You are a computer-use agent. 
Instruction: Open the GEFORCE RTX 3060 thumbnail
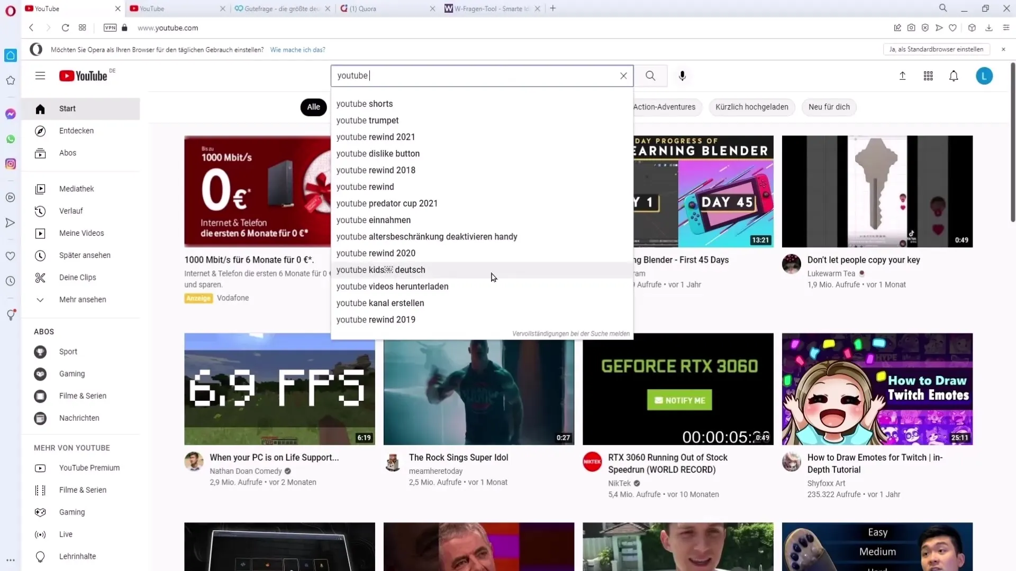(678, 389)
